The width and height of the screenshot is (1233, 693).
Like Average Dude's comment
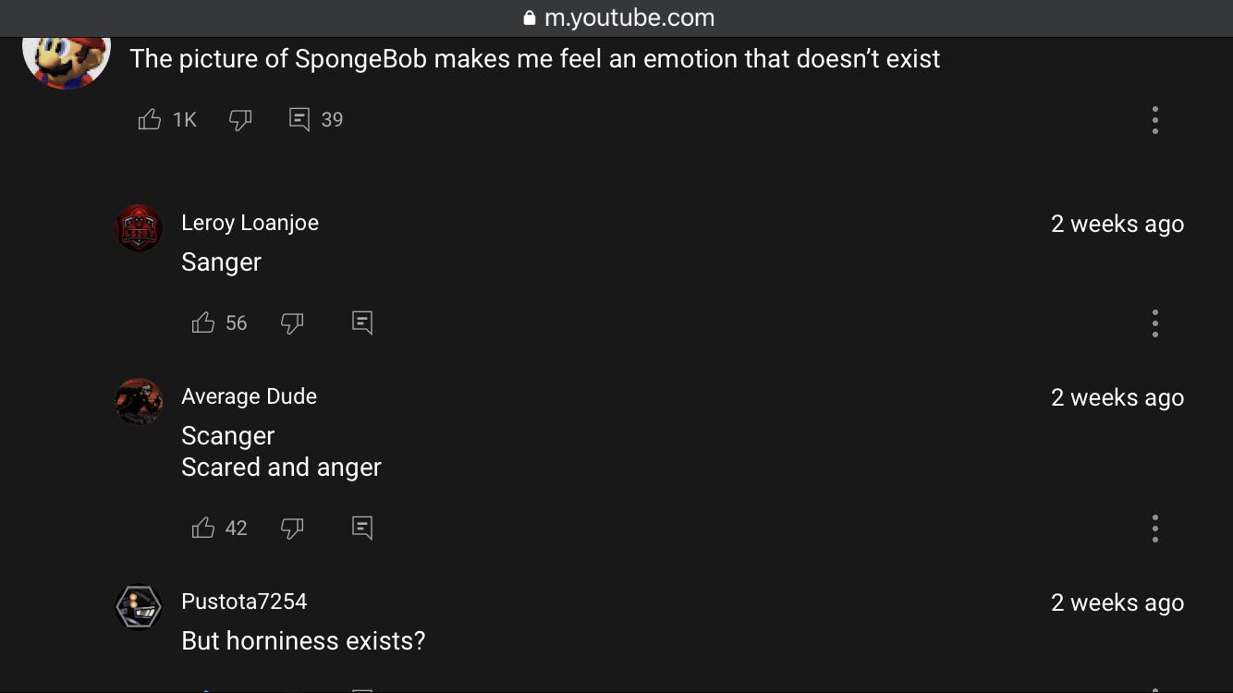(202, 528)
